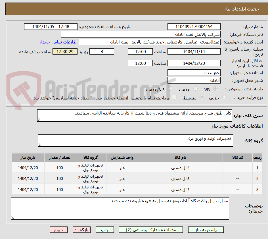
Task: Click the خوزستان province field
Action: click(x=194, y=72)
